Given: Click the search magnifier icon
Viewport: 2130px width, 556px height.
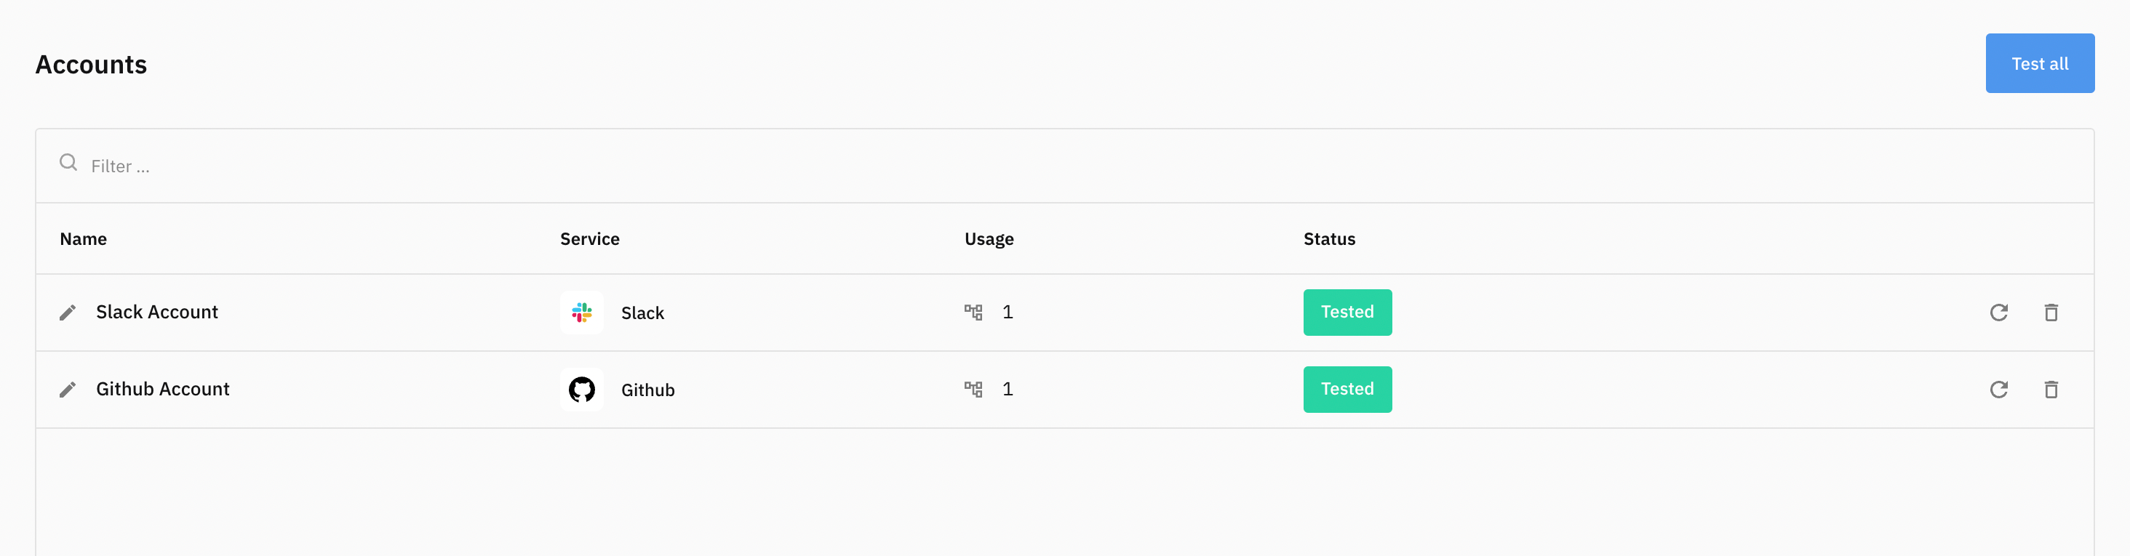Looking at the screenshot, I should (68, 163).
